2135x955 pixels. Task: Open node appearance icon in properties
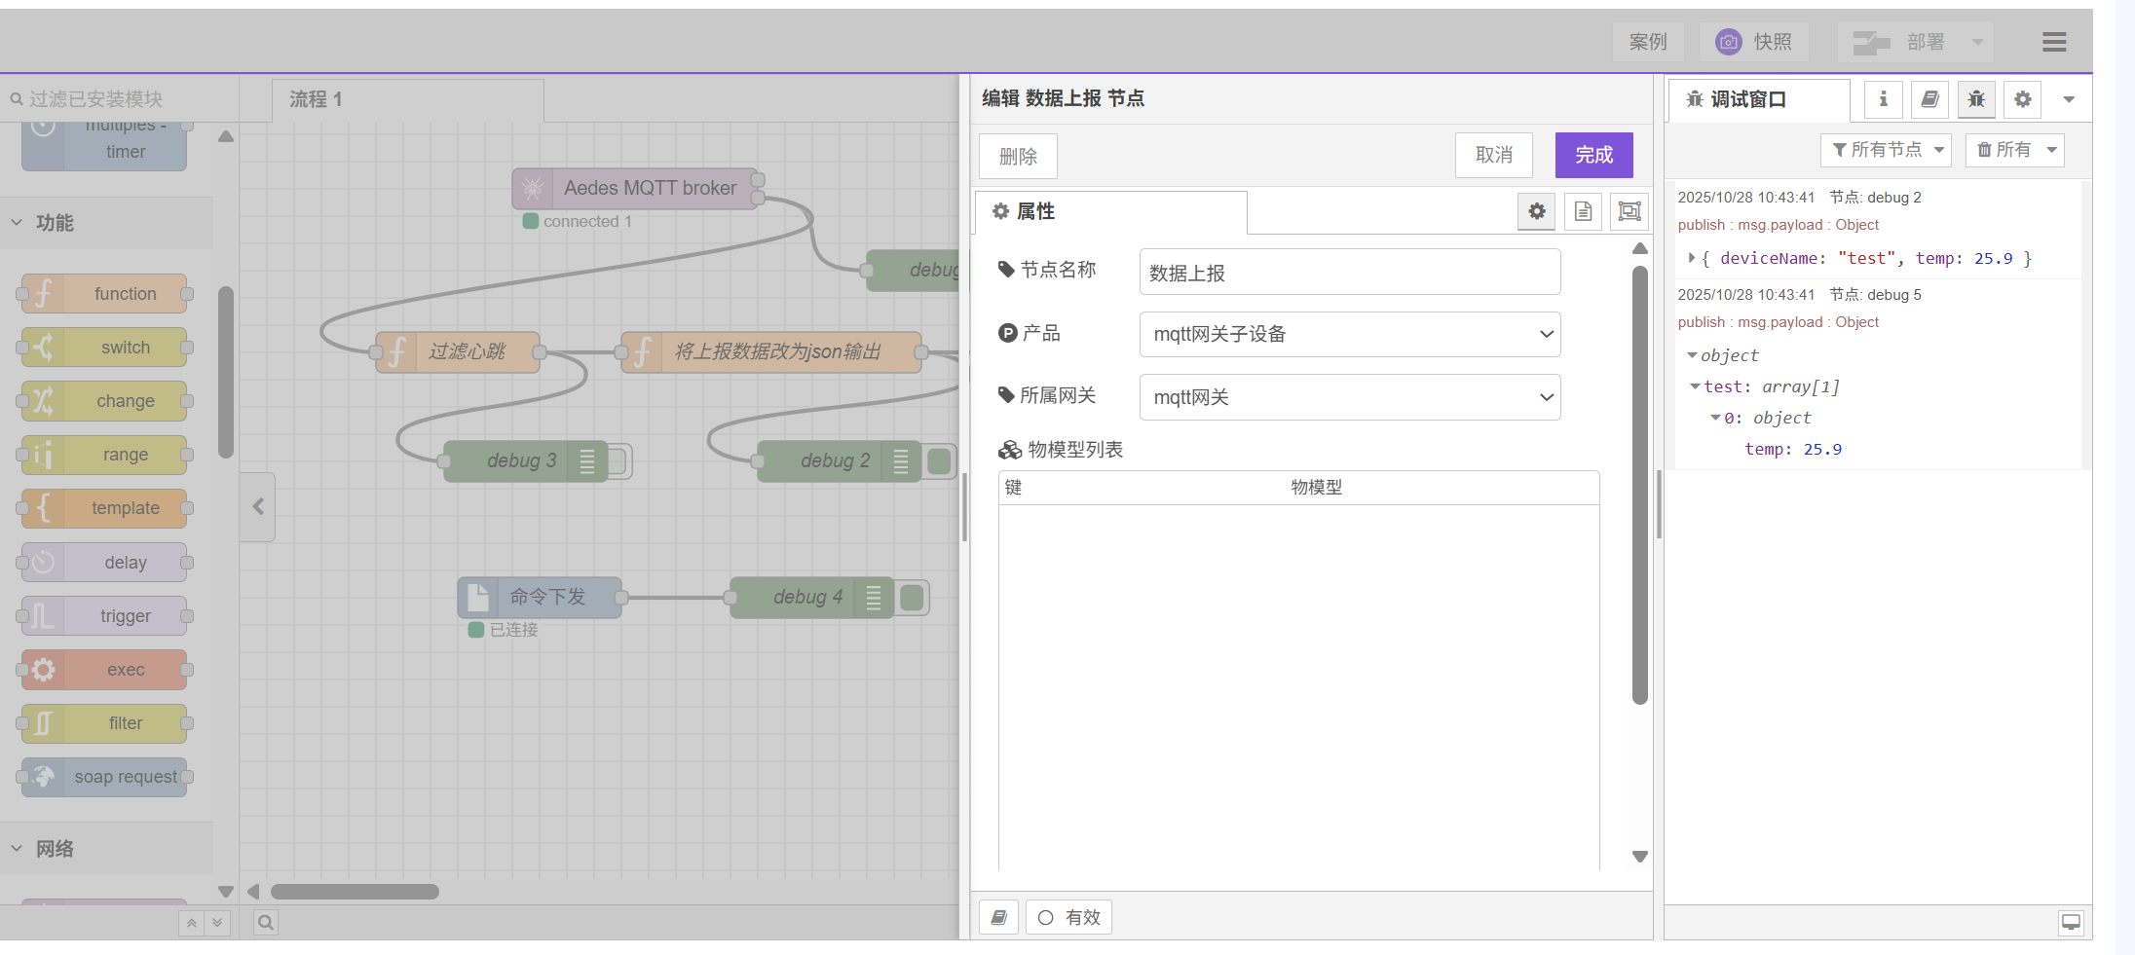click(1629, 211)
